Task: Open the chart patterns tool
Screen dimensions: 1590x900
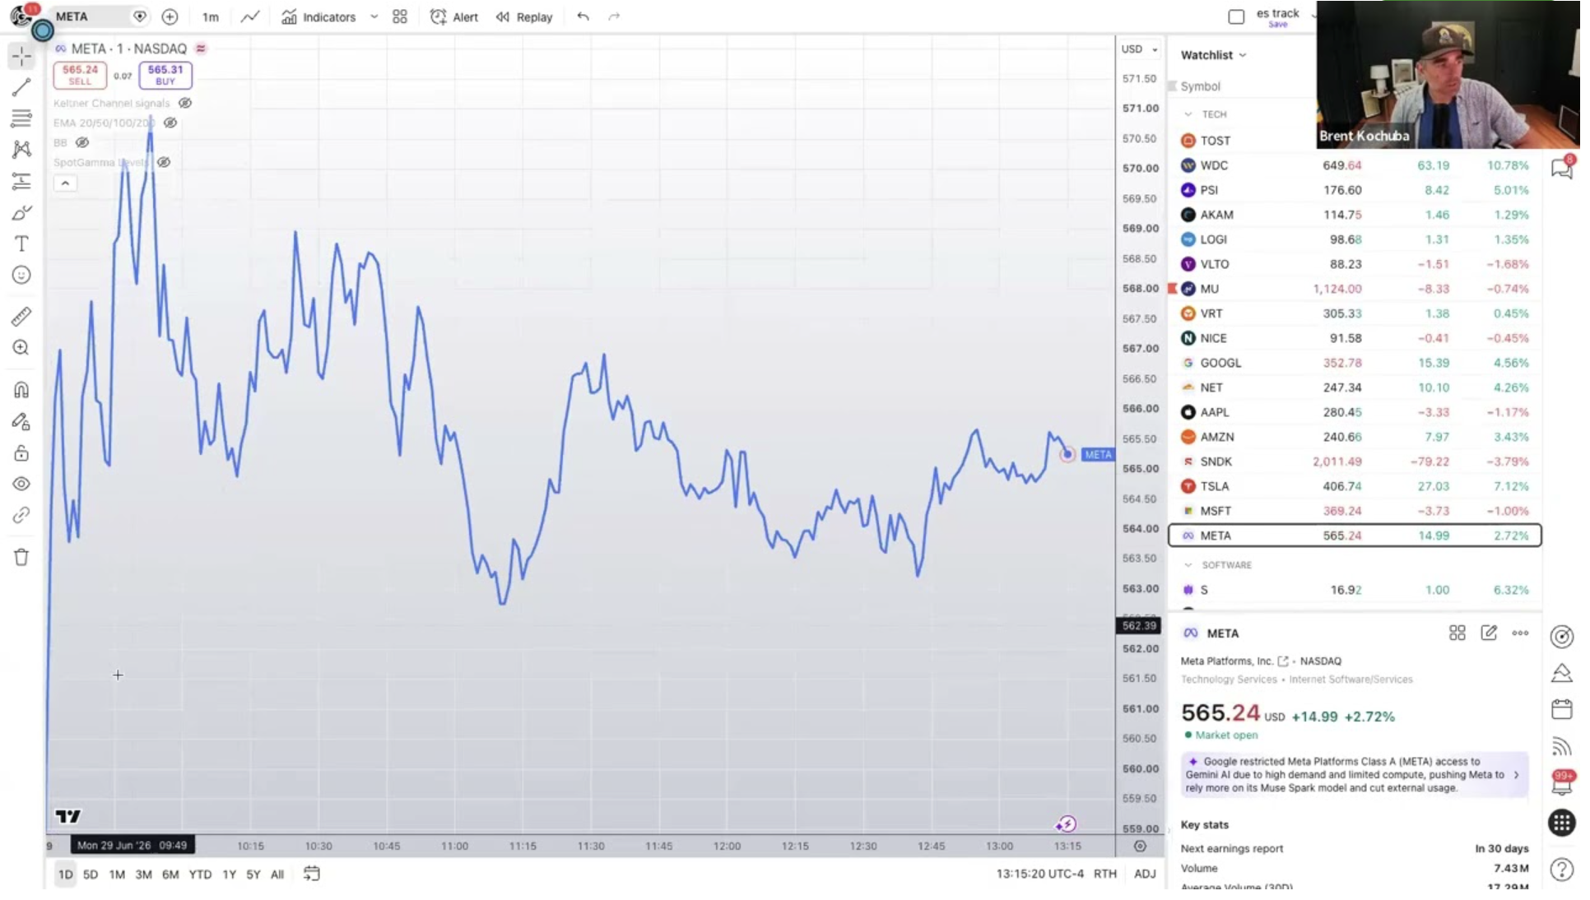Action: click(21, 150)
